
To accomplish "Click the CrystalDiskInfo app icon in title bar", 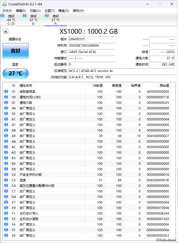I will point(4,4).
